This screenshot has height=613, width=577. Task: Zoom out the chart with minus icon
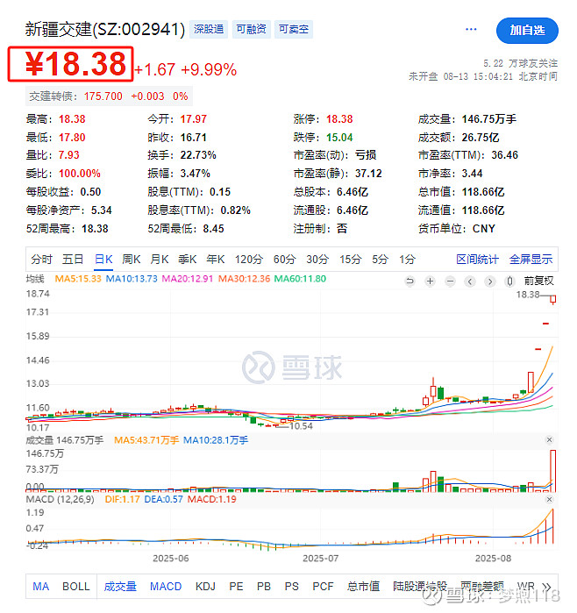451,282
